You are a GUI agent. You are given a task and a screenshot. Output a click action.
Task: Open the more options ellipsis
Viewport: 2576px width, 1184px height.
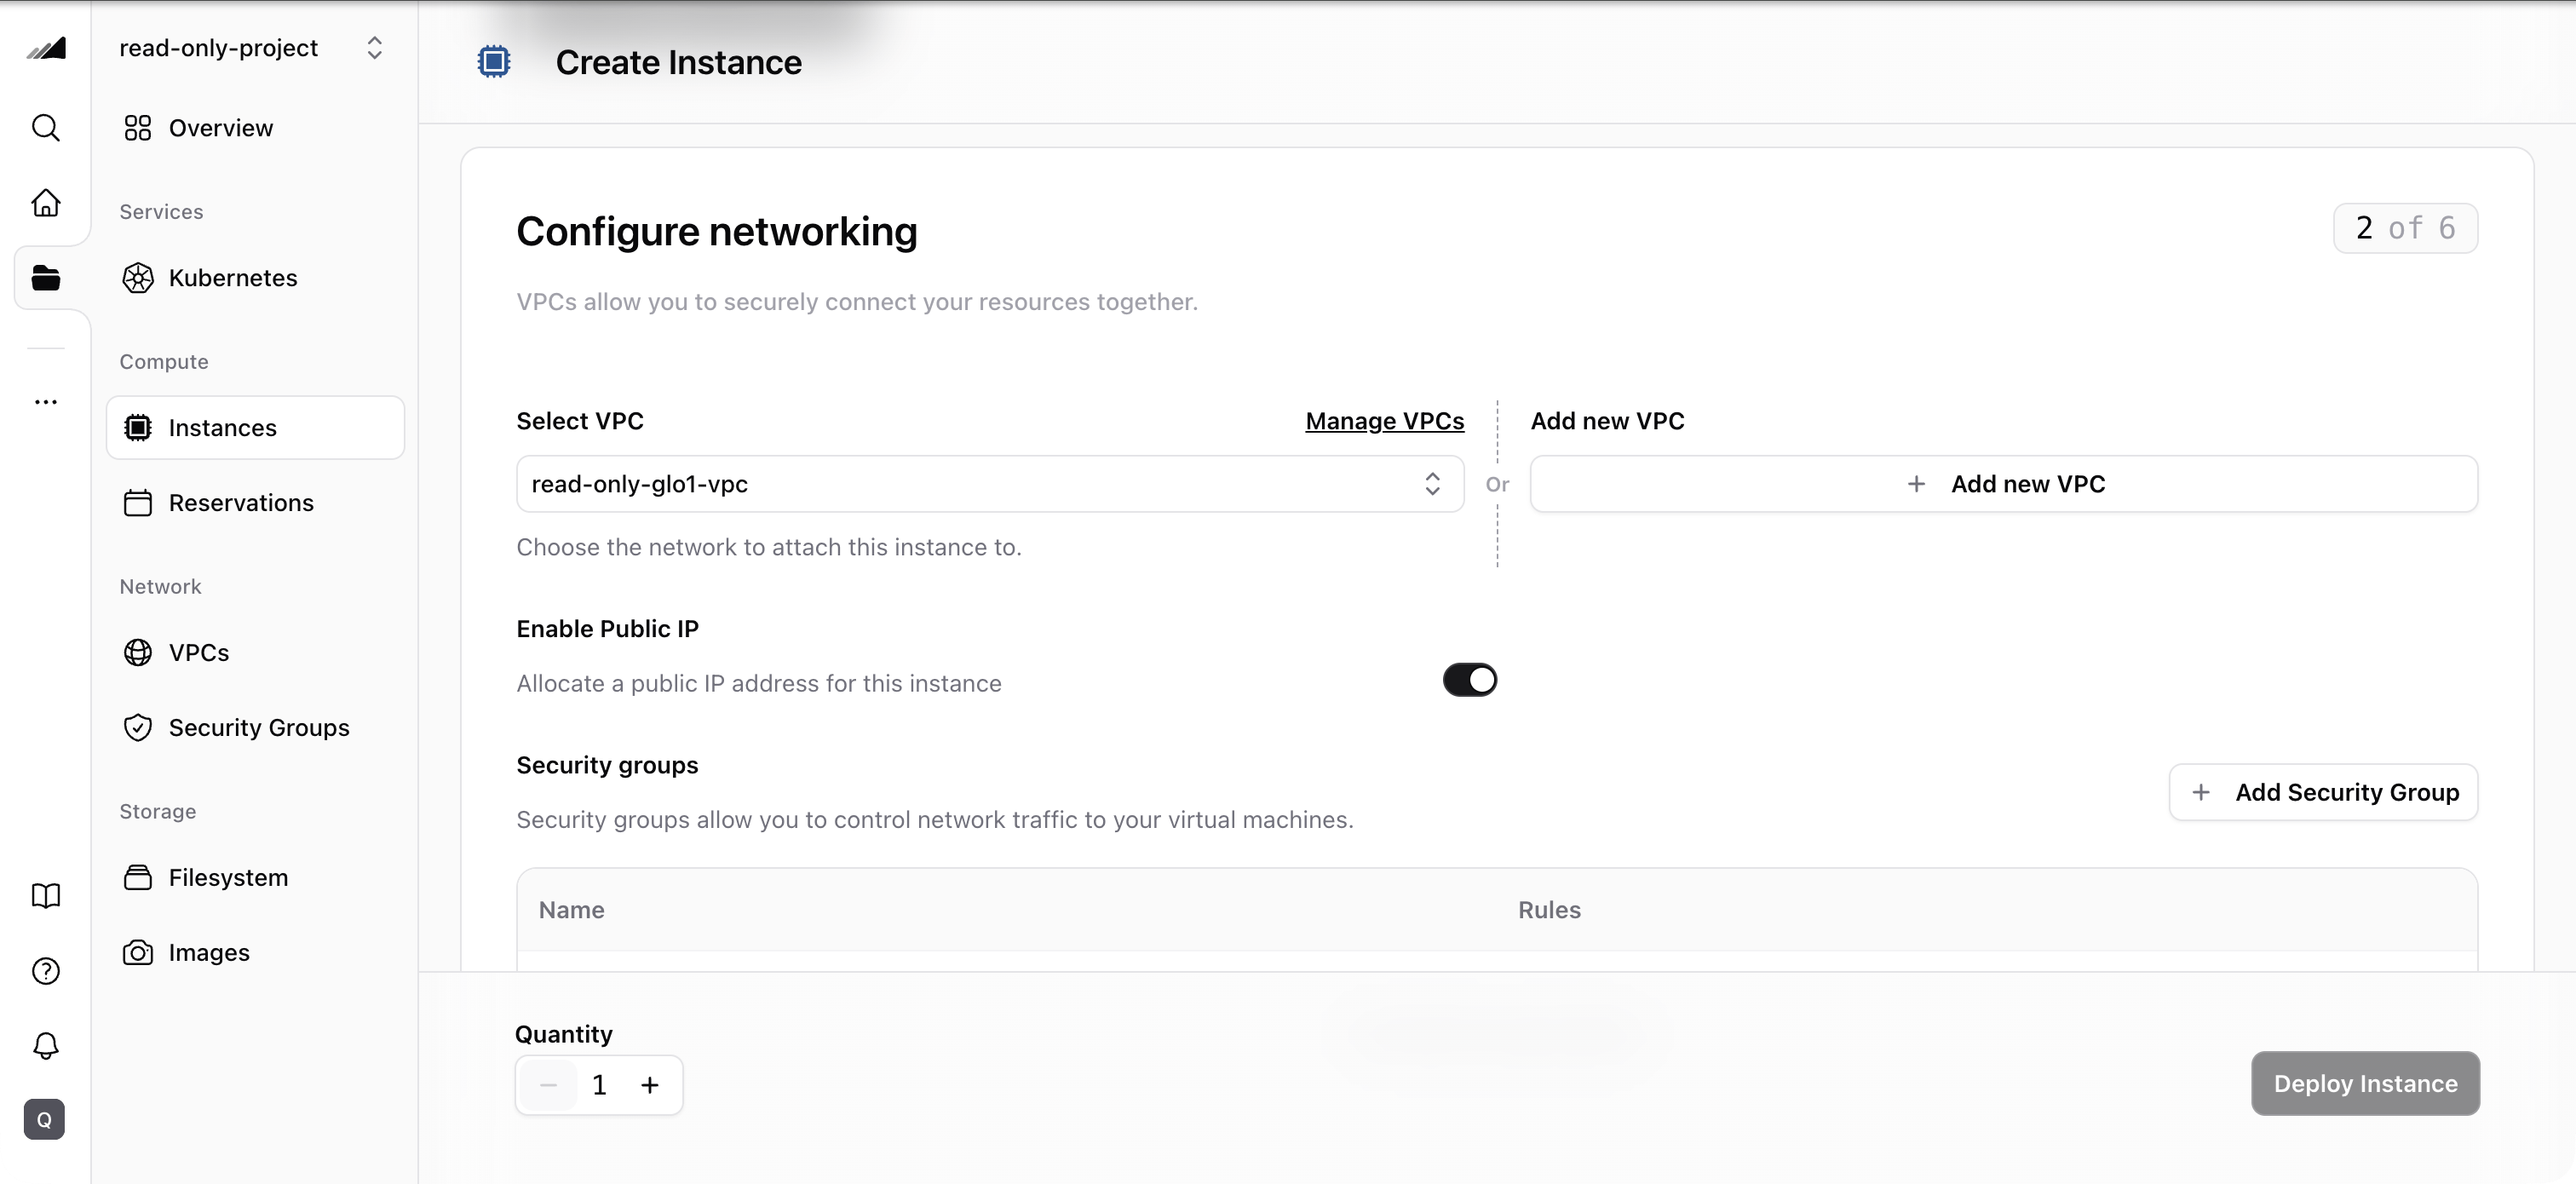click(46, 402)
